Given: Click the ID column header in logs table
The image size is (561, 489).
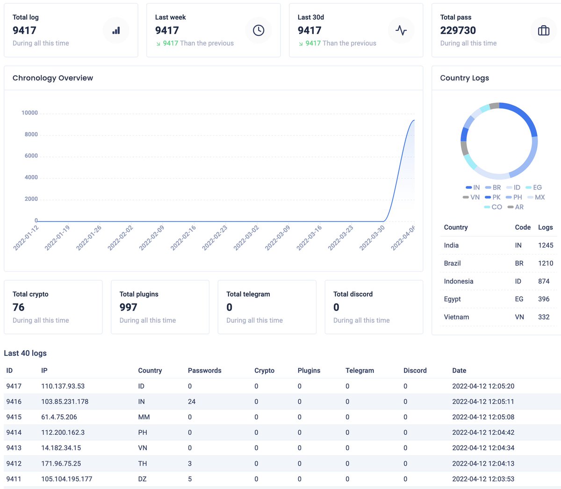Looking at the screenshot, I should click(9, 370).
